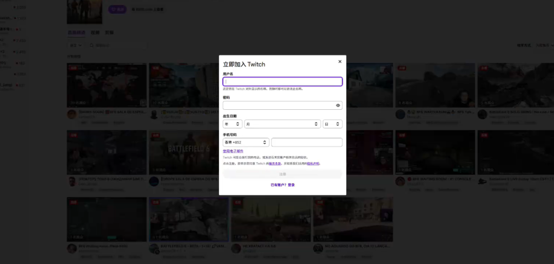Screen dimensions: 554x264
Task: Close the 立即加入 Twitch signup dialog
Action: pyautogui.click(x=340, y=62)
